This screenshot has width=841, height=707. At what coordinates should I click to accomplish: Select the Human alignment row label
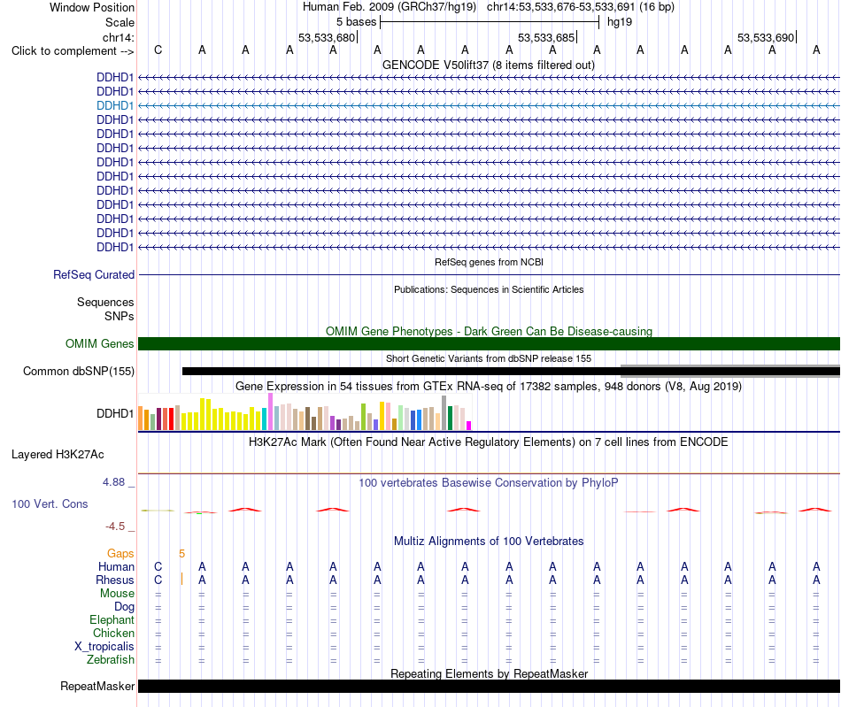[116, 566]
